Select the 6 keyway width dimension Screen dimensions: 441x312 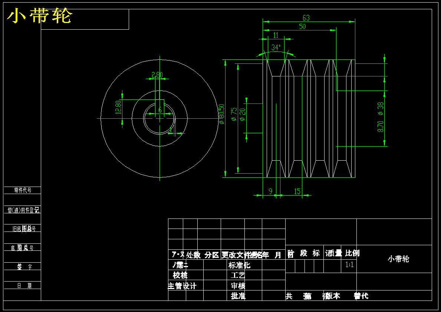click(x=160, y=110)
